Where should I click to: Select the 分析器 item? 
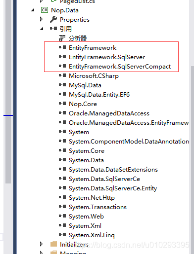click(x=78, y=38)
